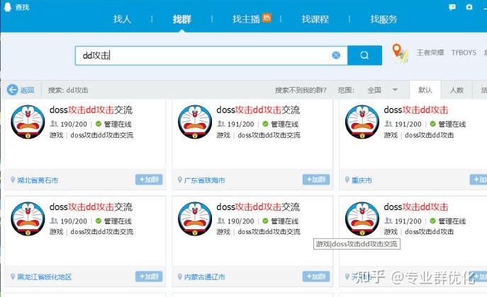The image size is (487, 297).
Task: Click the members icon in 内蒙古通辽市 card
Action: (x=221, y=221)
